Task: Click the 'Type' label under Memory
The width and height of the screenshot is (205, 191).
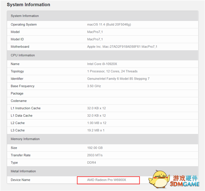Action: (14, 163)
